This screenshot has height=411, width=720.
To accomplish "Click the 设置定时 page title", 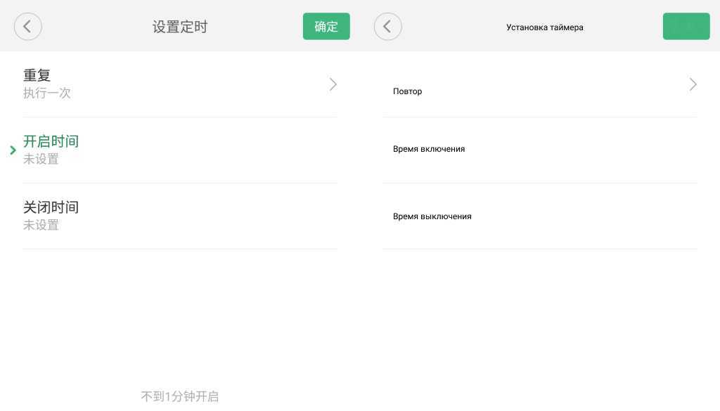I will pos(180,27).
